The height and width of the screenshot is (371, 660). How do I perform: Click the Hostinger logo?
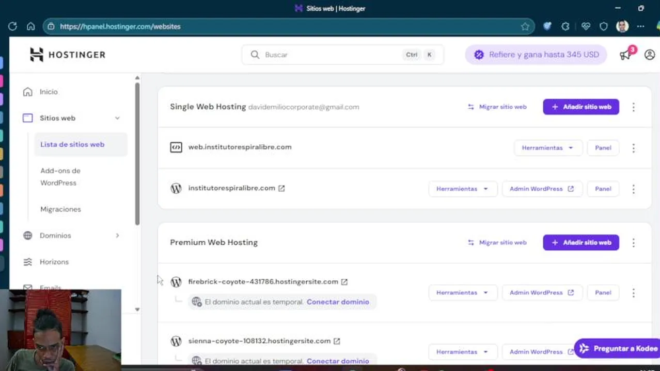(x=67, y=55)
